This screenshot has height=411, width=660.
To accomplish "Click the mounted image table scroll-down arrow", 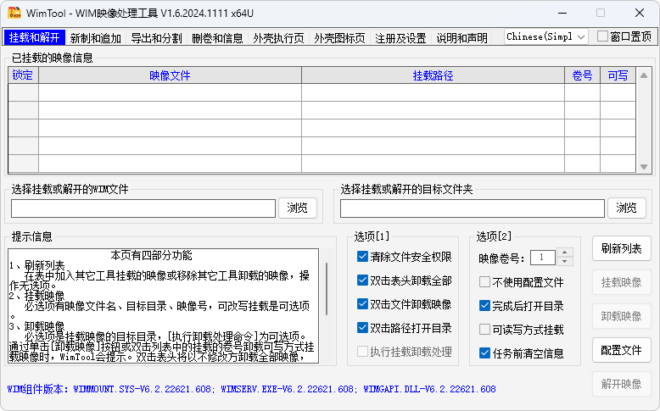I will (644, 167).
